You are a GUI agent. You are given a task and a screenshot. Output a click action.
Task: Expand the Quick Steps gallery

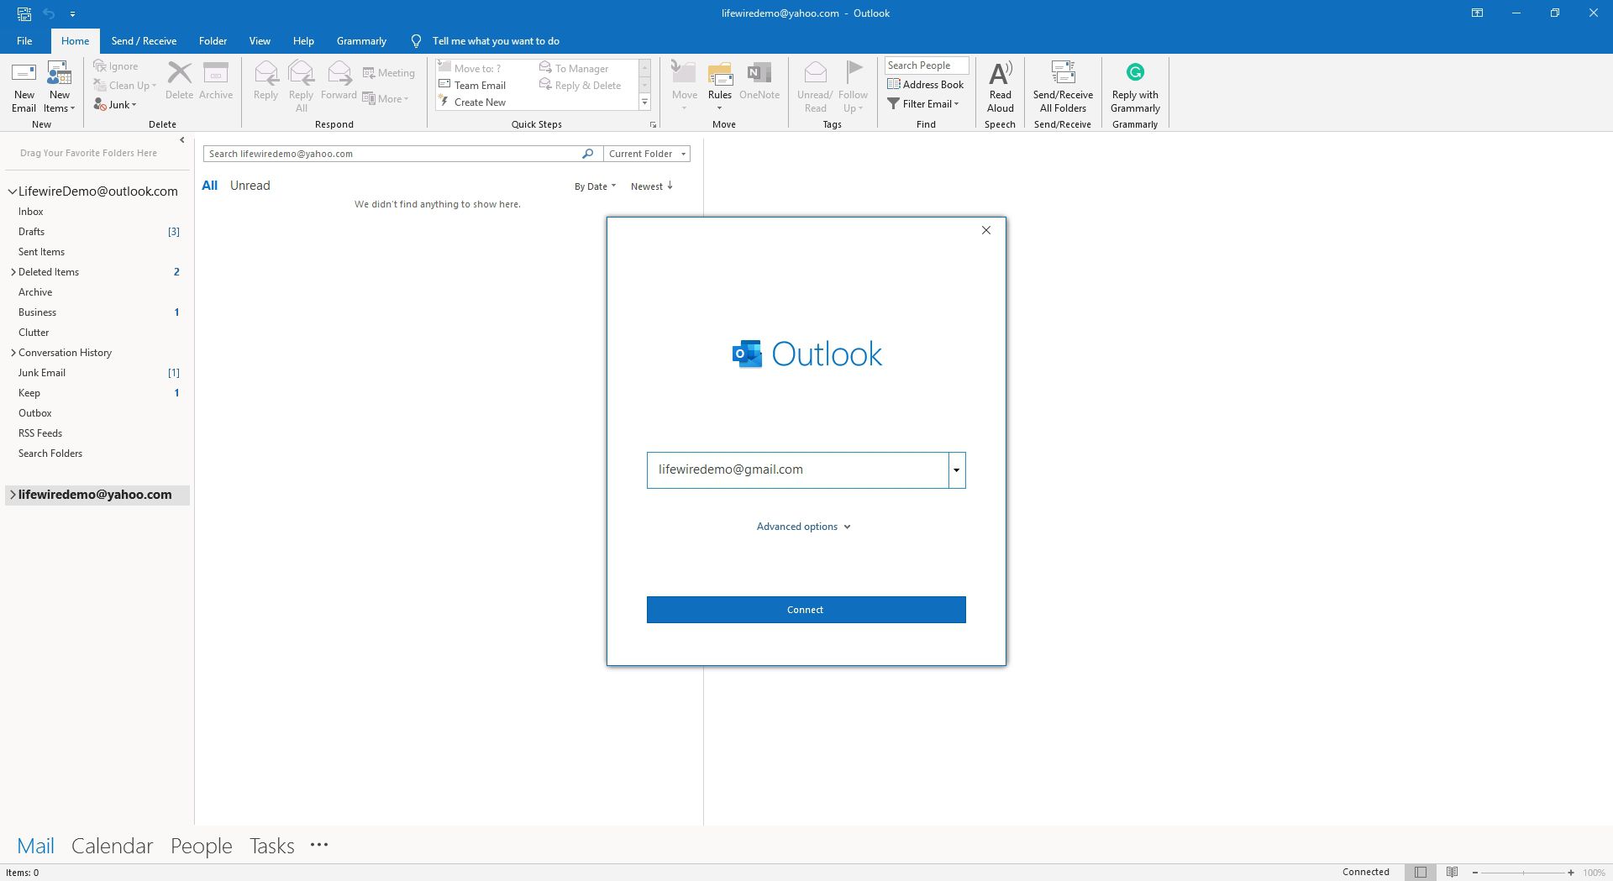[645, 102]
